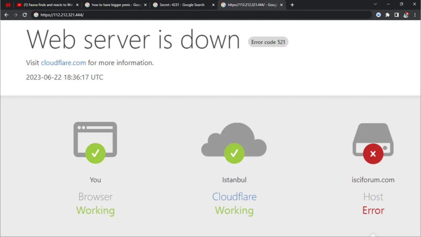Screen dimensions: 421x237
Task: Reload the current page
Action: pyautogui.click(x=25, y=15)
